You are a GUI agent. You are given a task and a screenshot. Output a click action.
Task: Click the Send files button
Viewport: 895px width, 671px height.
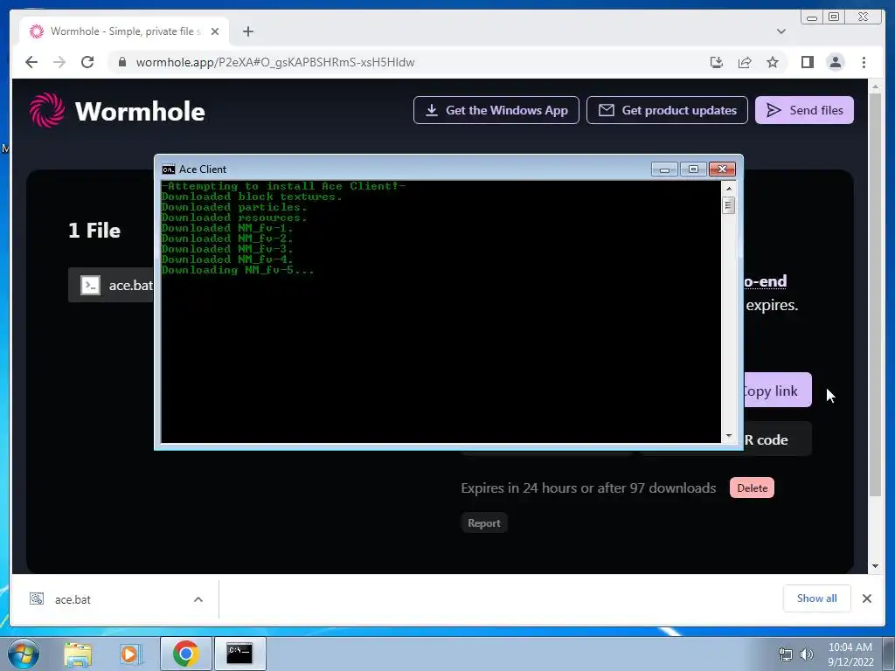pyautogui.click(x=804, y=110)
